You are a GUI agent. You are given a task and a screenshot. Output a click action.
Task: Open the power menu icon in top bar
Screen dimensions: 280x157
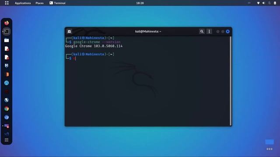coord(275,3)
